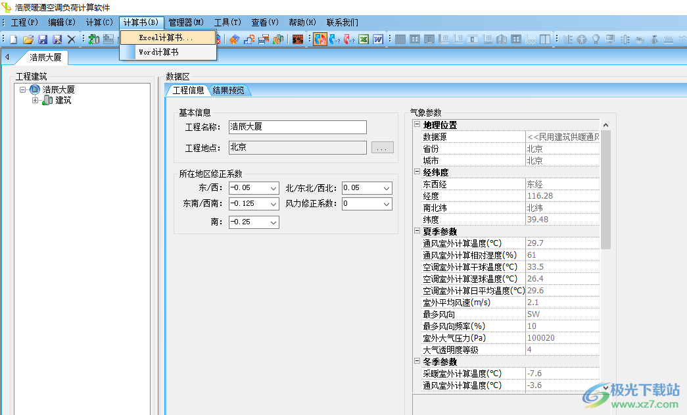
Task: Click the gray brick wall toolbar icon
Action: click(400, 39)
